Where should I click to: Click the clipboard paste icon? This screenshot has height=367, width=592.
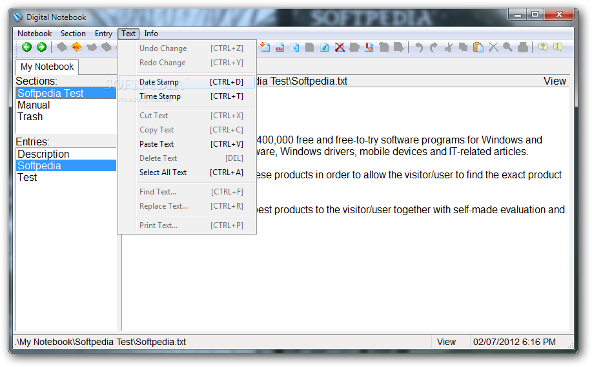pos(478,47)
